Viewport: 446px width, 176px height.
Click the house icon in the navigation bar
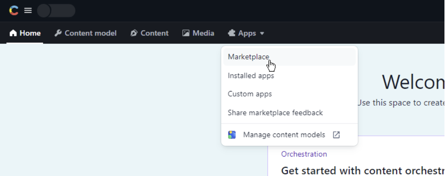pyautogui.click(x=13, y=33)
